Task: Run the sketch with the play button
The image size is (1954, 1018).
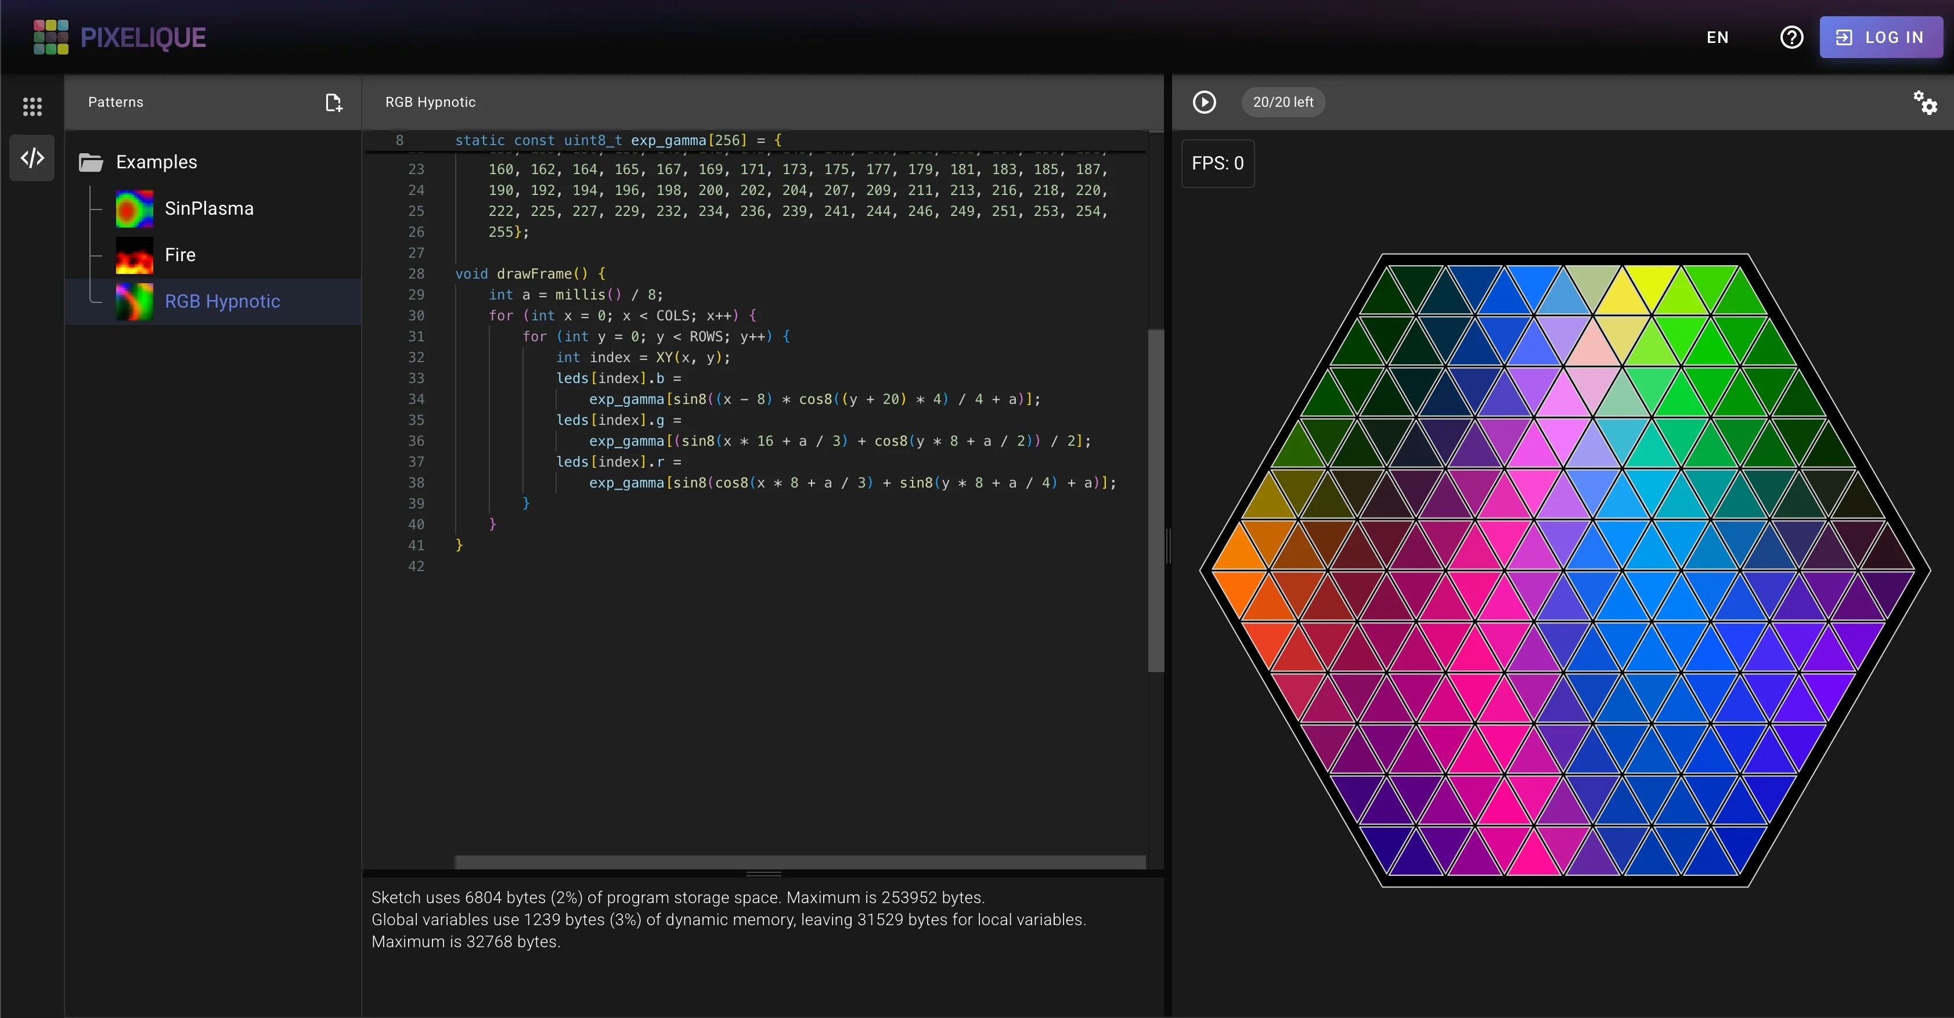Action: [1205, 102]
